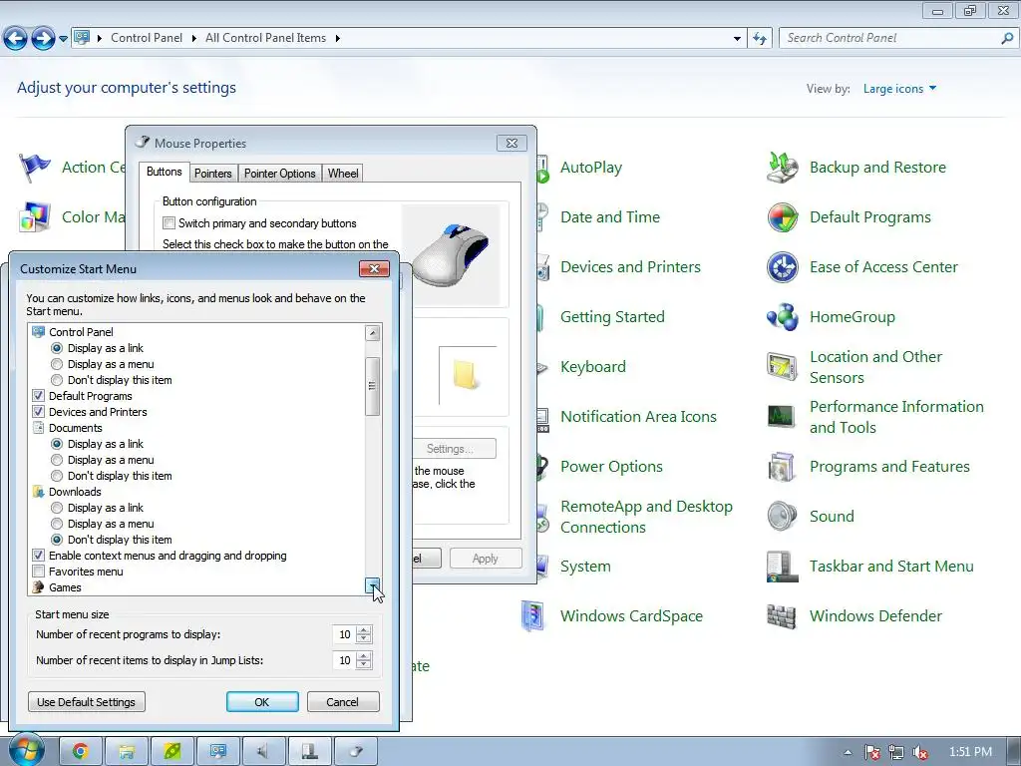Select the Buttons tab in Mouse Properties
This screenshot has width=1021, height=766.
[x=165, y=172]
